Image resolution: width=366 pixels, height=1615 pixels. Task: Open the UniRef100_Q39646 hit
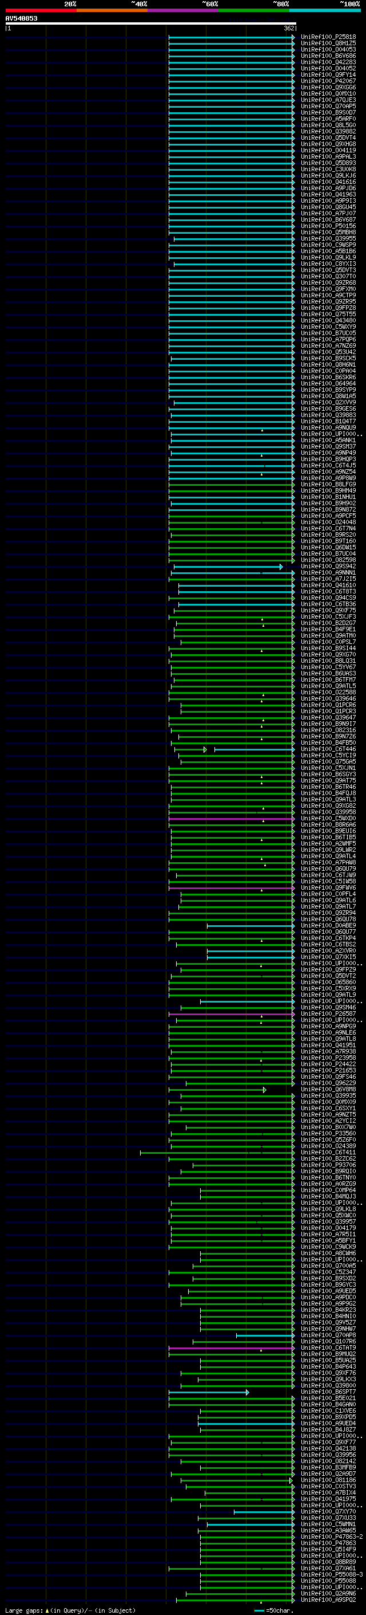pos(328,699)
